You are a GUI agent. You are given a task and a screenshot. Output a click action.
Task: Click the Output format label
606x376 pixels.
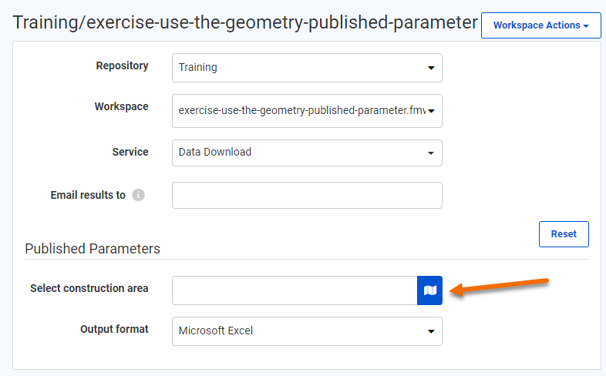pos(114,329)
